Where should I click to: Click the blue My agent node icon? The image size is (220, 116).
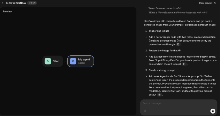73,61
